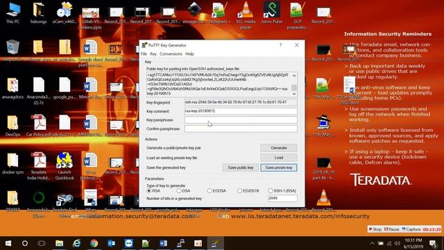
Task: Click the Generate button
Action: pyautogui.click(x=279, y=148)
